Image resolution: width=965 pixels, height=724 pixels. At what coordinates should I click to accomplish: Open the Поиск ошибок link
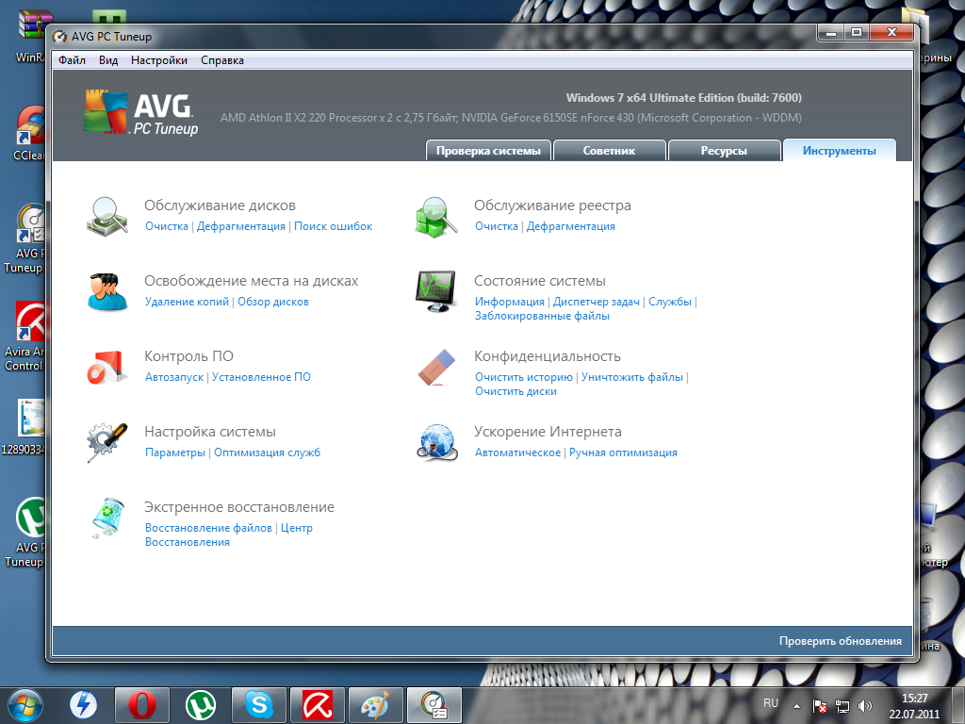click(333, 226)
